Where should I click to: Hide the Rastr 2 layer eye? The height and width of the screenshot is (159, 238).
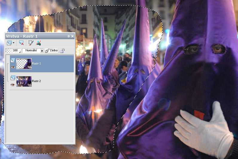(x=13, y=85)
